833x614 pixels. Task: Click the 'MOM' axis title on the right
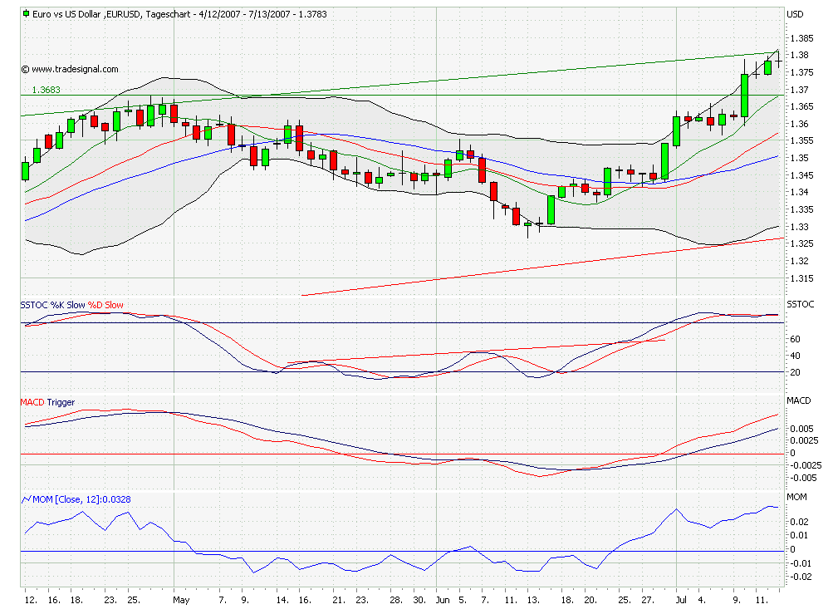coord(796,497)
